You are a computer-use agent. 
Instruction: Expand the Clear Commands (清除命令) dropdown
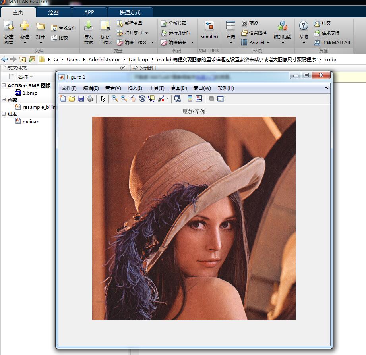click(x=192, y=42)
